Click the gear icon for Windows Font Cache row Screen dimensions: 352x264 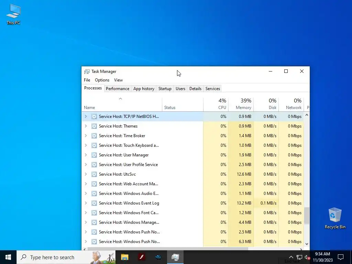[x=94, y=212]
